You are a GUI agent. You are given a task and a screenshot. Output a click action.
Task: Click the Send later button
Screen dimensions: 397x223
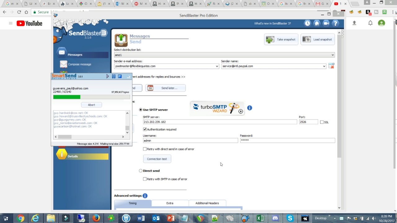166,88
